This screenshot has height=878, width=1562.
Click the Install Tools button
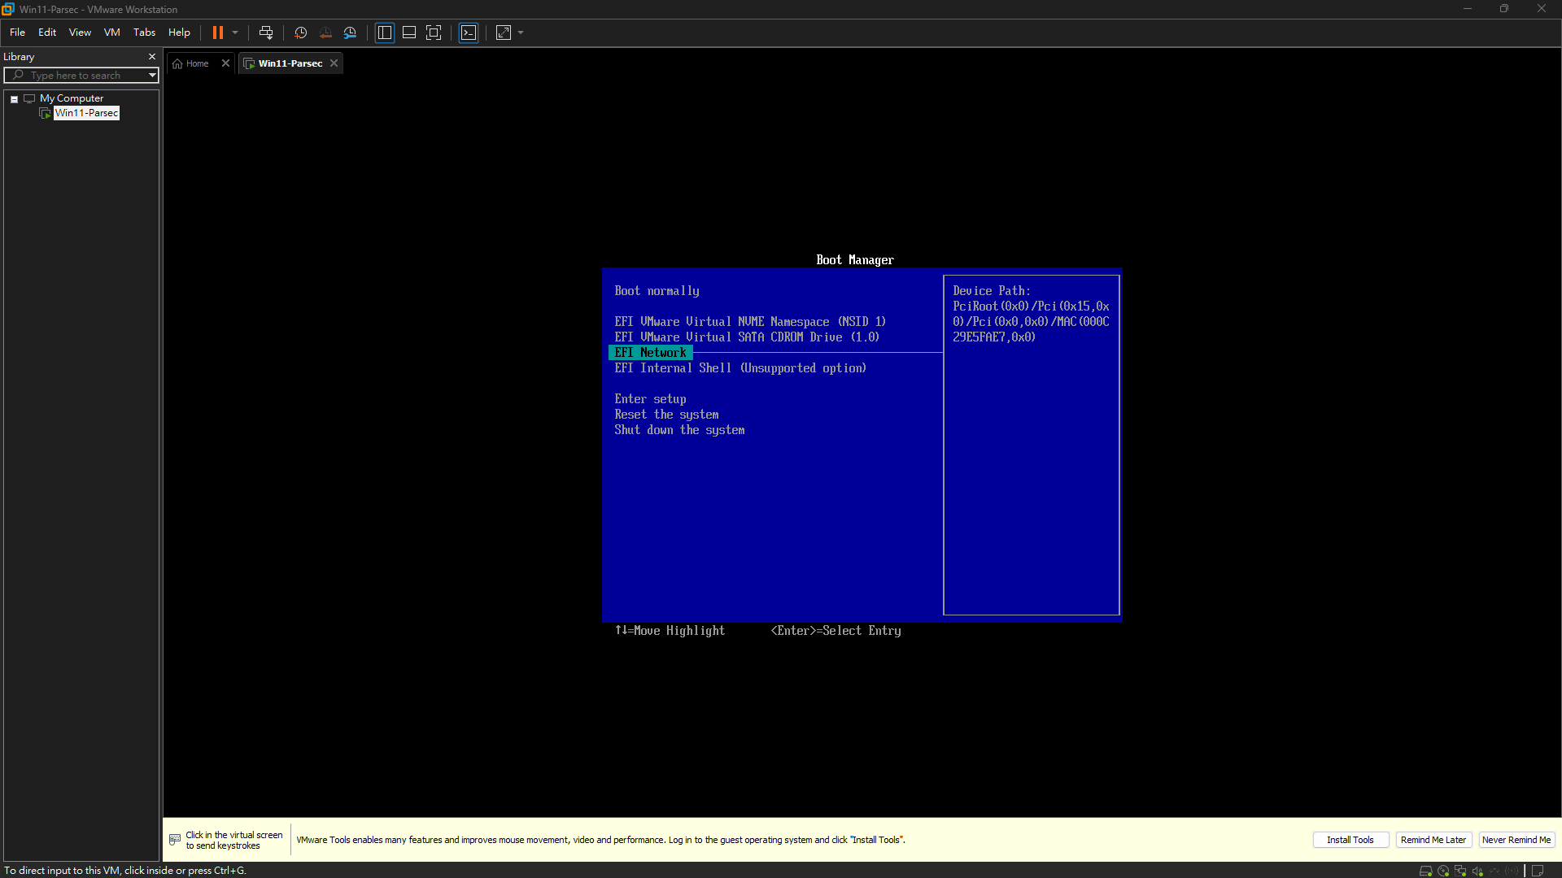pyautogui.click(x=1350, y=840)
